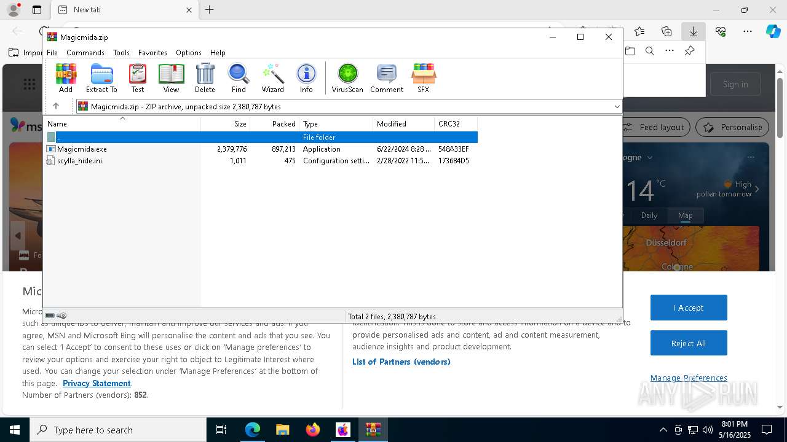Open Windows Start menu
Screen dimensions: 787x442
[x=15, y=430]
